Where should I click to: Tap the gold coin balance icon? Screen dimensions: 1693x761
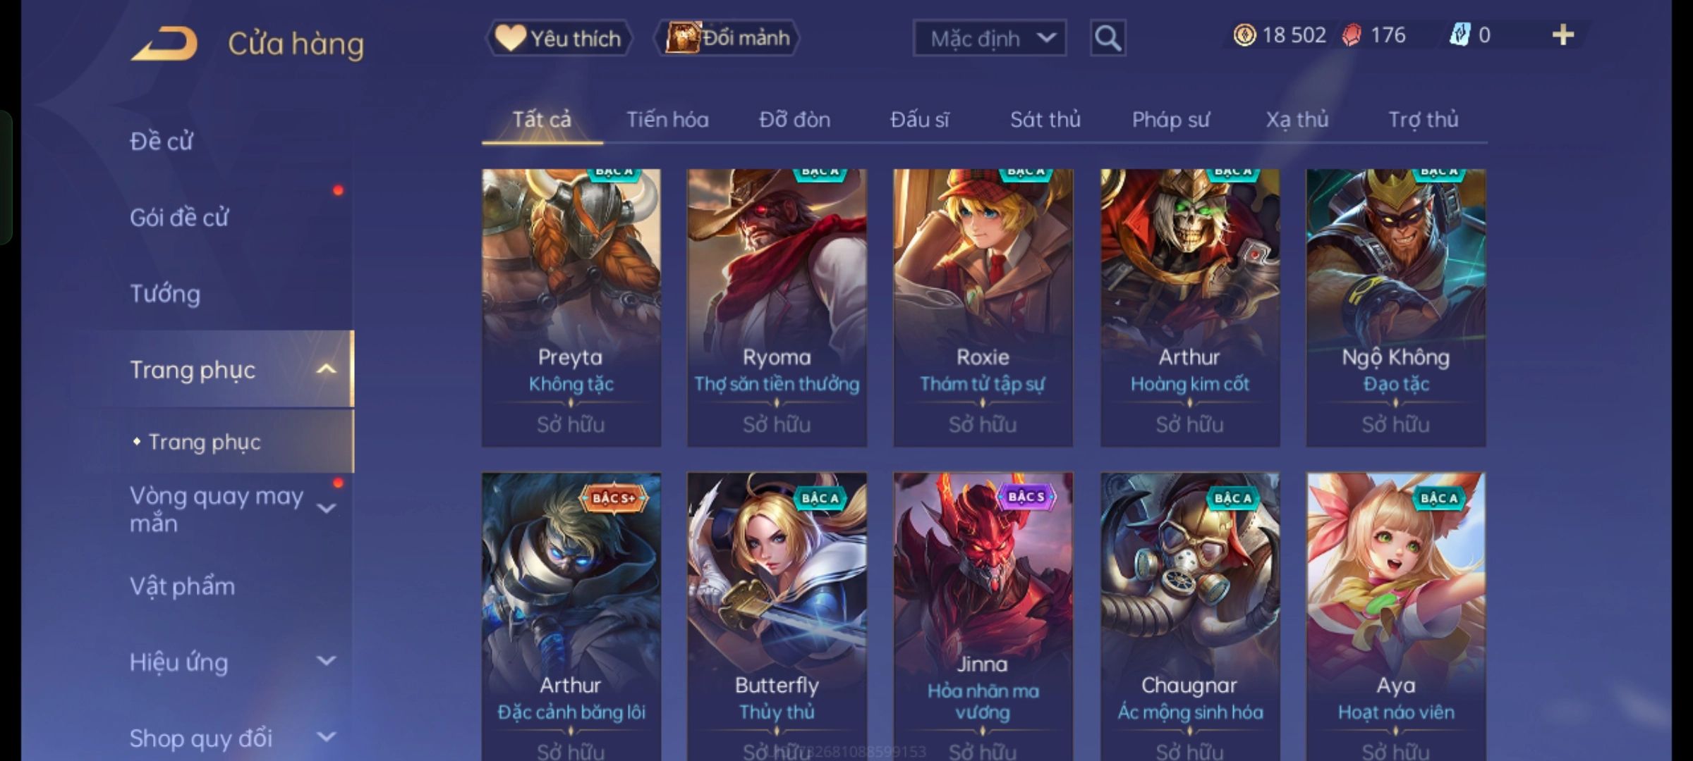tap(1244, 35)
